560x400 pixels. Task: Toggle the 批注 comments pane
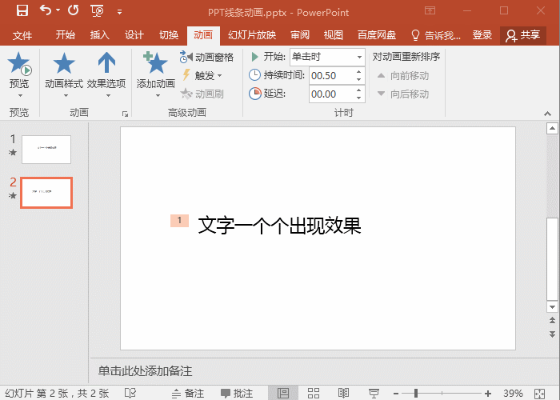coord(237,394)
